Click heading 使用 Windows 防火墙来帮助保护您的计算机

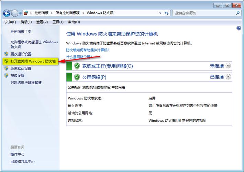pyautogui.click(x=112, y=34)
